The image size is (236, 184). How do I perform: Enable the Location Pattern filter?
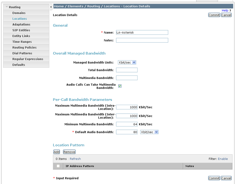223,159
